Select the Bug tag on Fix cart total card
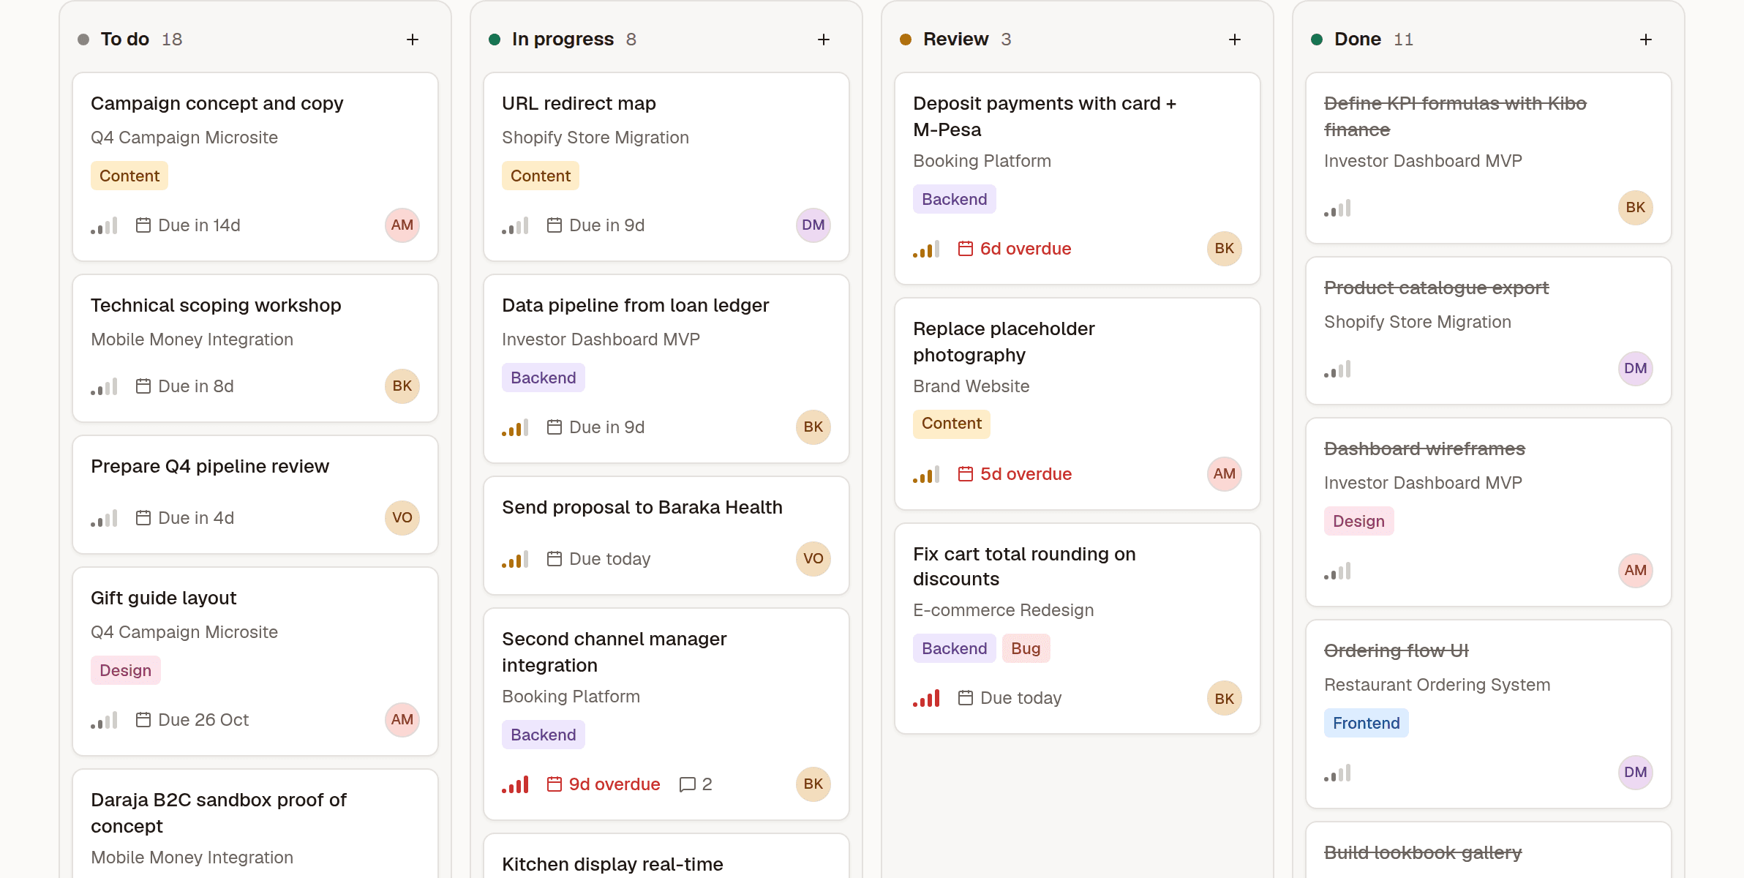1744x878 pixels. click(1026, 648)
